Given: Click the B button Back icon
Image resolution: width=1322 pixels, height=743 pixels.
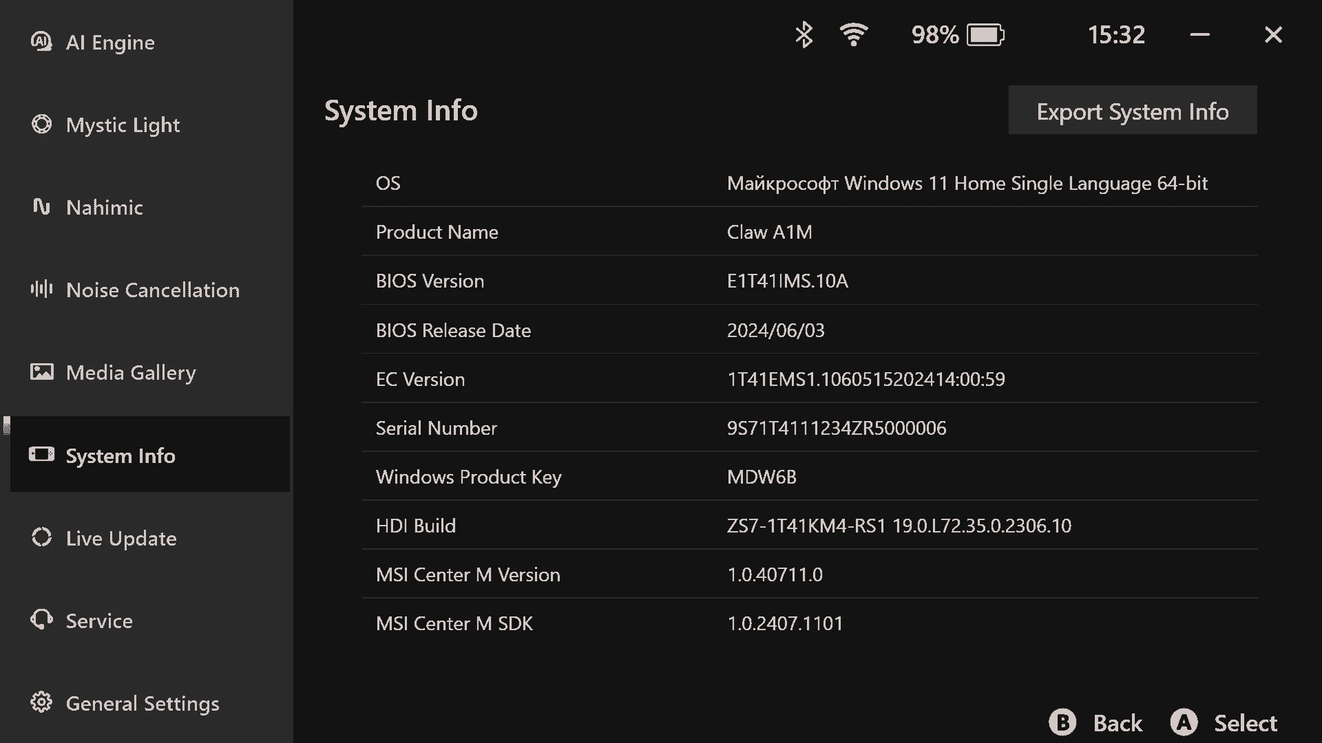Looking at the screenshot, I should point(1062,722).
